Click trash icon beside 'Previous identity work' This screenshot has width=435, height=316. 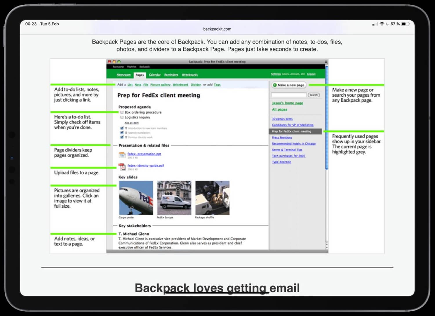tap(126, 137)
